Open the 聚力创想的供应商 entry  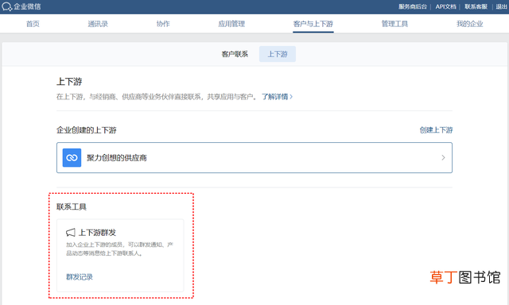[254, 157]
